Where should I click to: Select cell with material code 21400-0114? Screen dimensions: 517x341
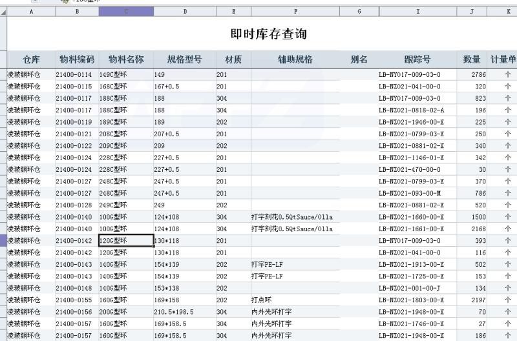[77, 75]
